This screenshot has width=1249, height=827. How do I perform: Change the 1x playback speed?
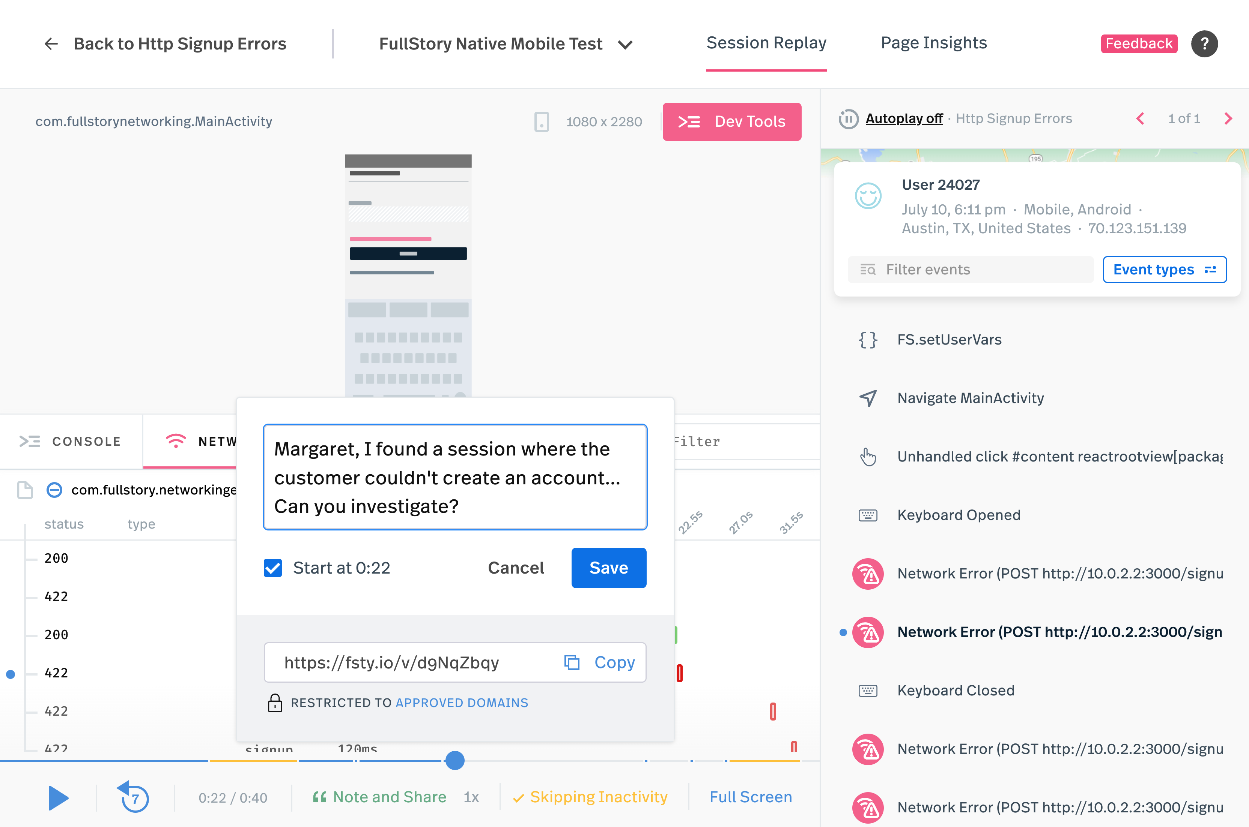click(x=471, y=797)
